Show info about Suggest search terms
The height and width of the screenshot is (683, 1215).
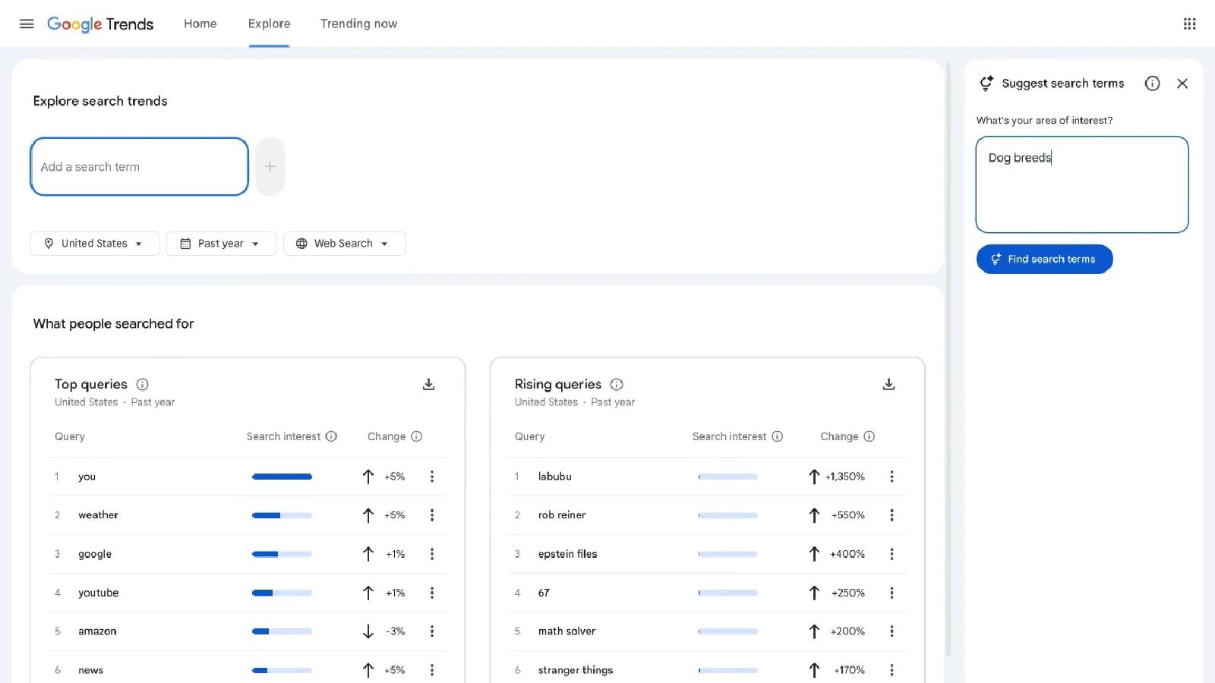[1152, 83]
